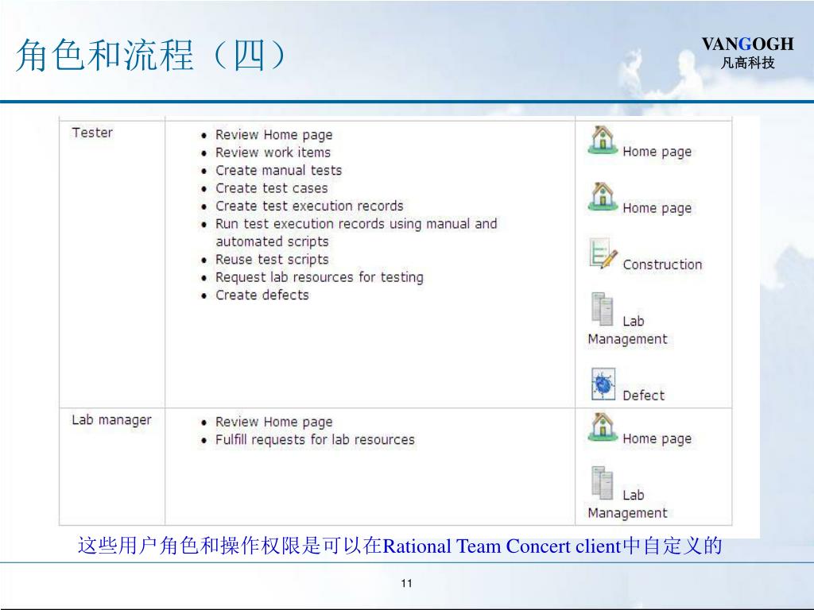Click the Home page house icon in Lab manager row

pos(603,427)
